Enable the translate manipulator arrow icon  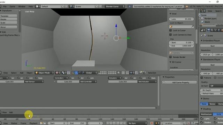point(76,73)
